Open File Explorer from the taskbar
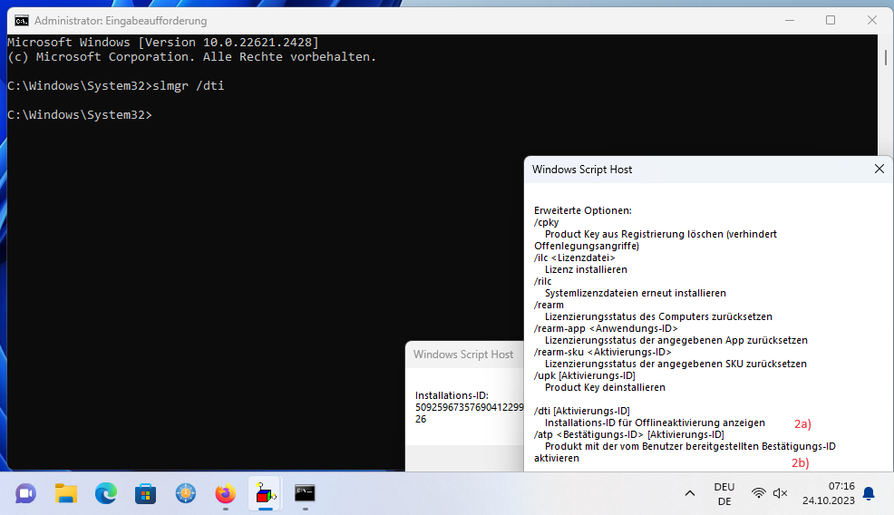 coord(65,493)
